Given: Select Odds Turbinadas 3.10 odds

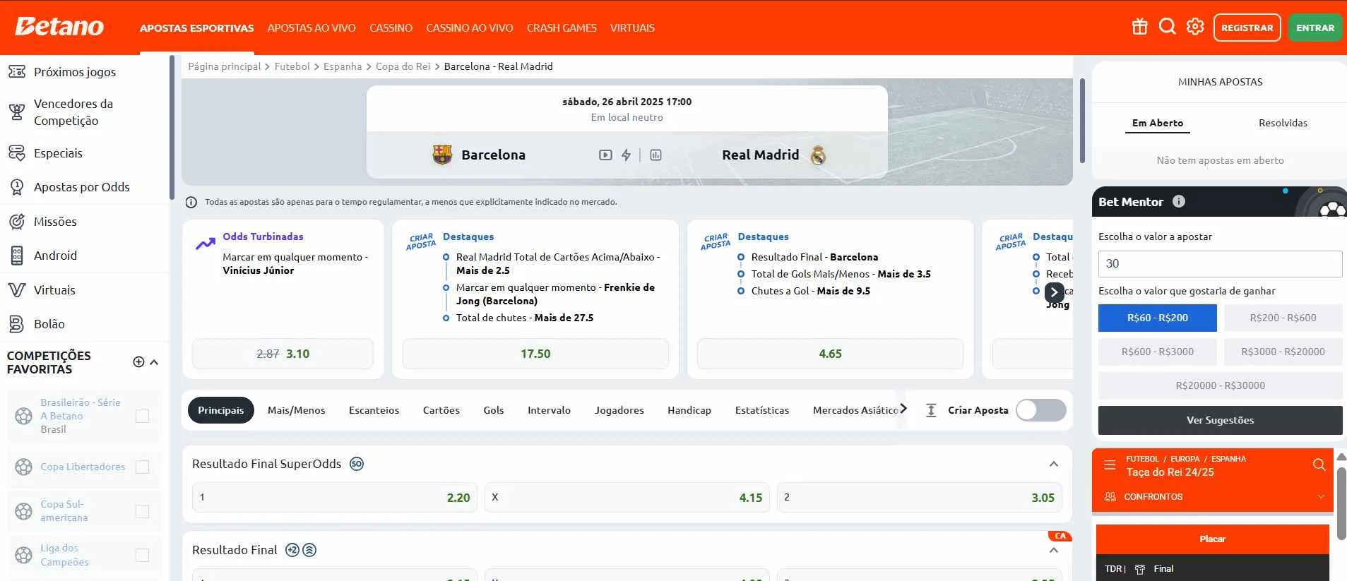Looking at the screenshot, I should click(283, 354).
